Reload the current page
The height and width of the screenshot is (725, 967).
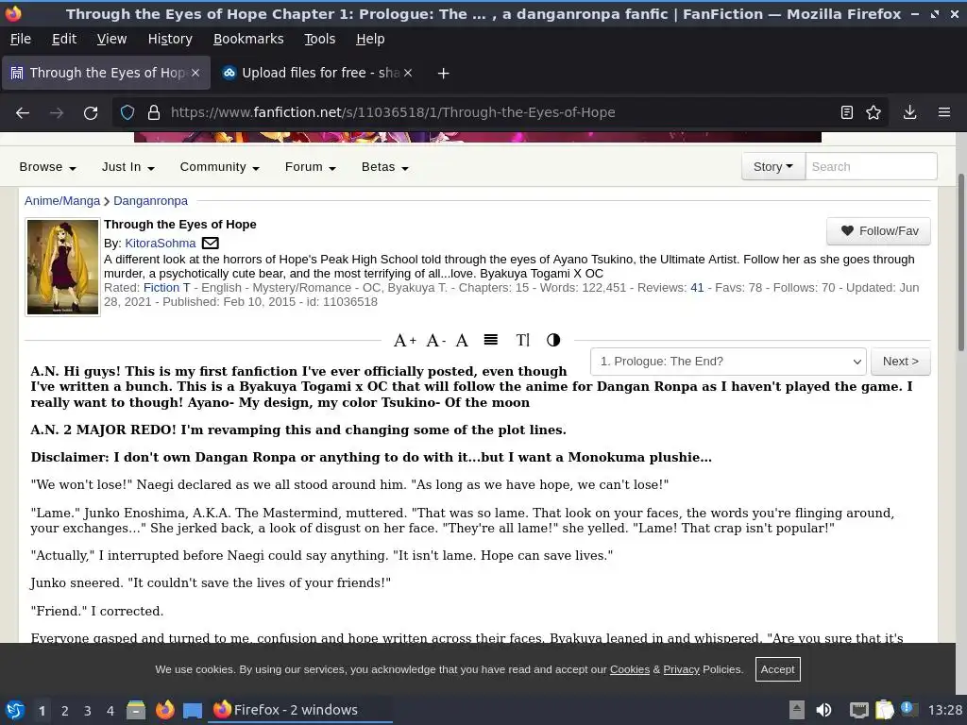(91, 113)
